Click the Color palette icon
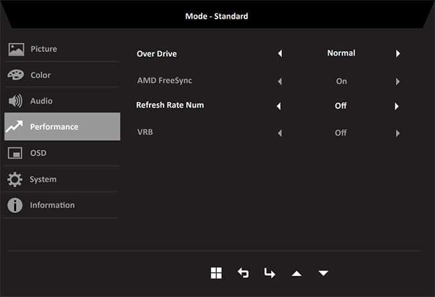 (15, 75)
